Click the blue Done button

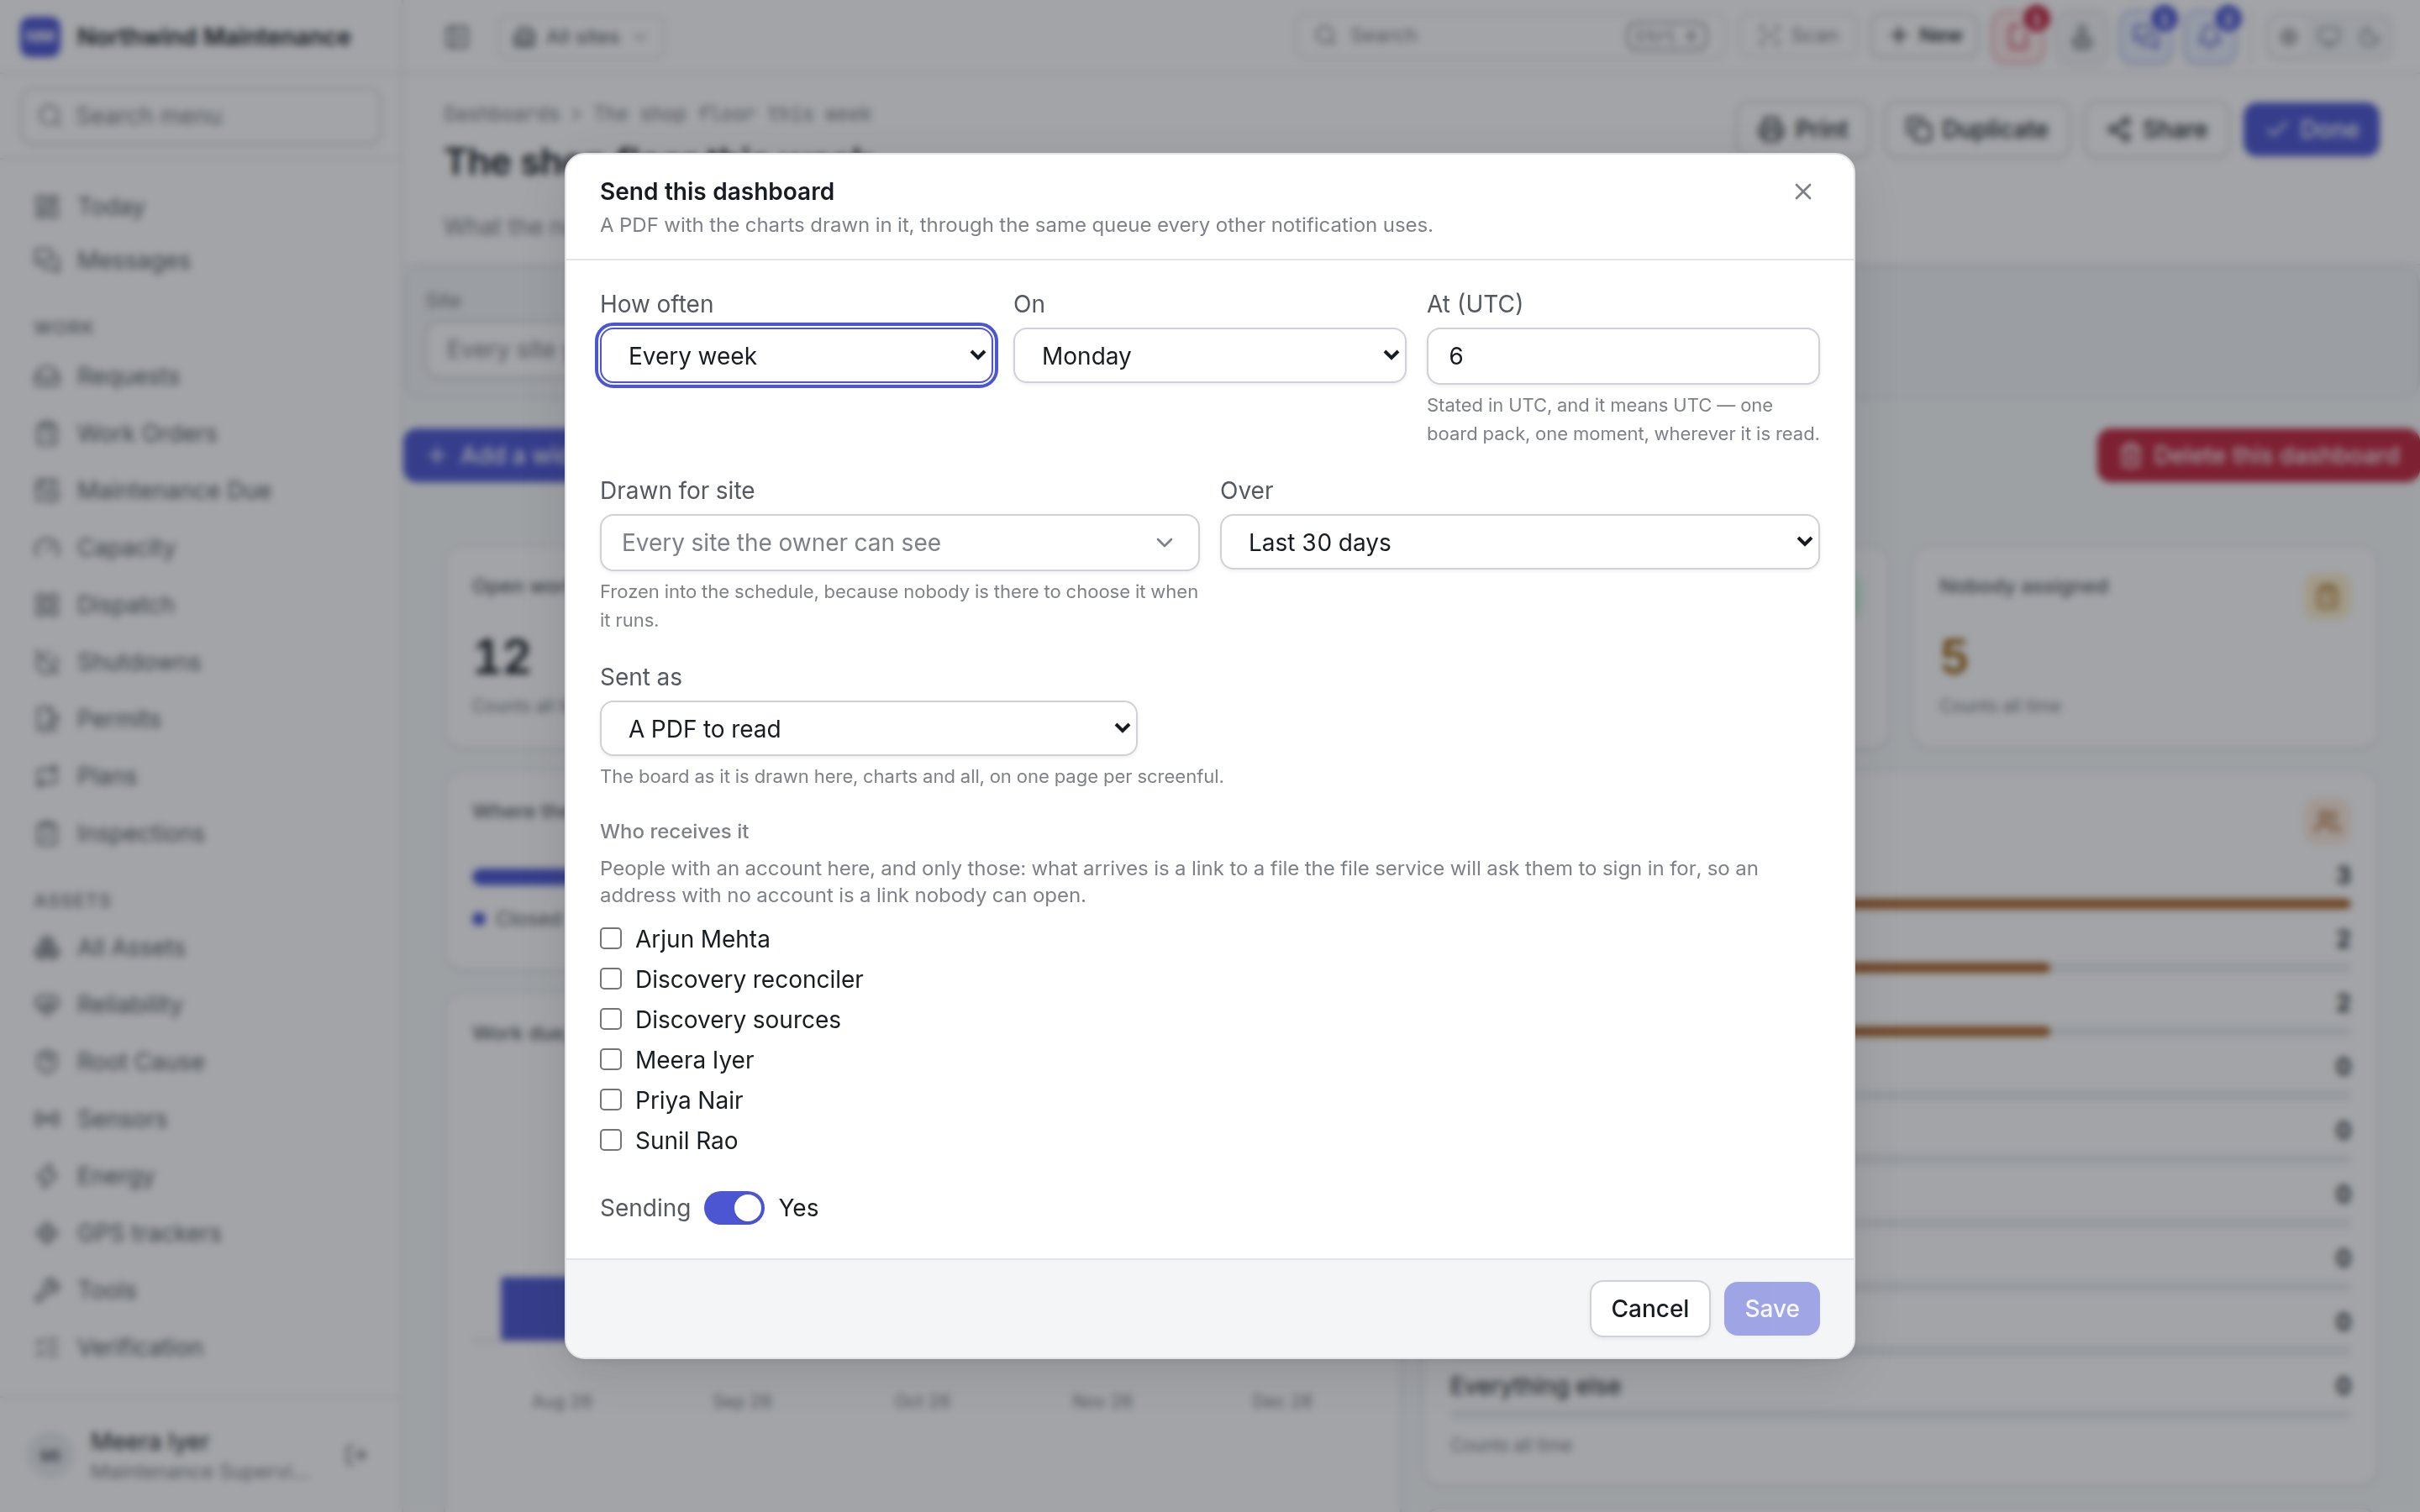click(x=2310, y=129)
